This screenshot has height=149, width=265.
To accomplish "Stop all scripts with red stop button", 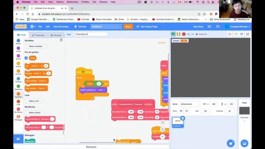I will pos(184,34).
